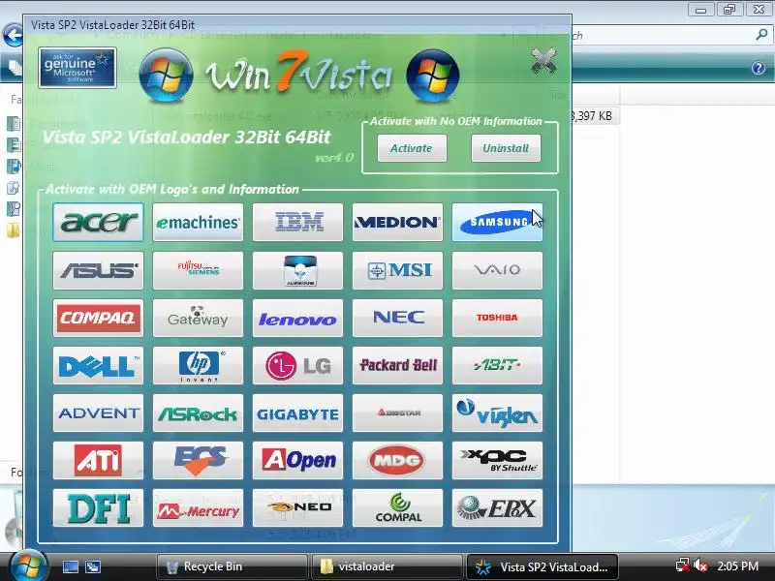
Task: Select the Acer OEM logo button
Action: 98,223
